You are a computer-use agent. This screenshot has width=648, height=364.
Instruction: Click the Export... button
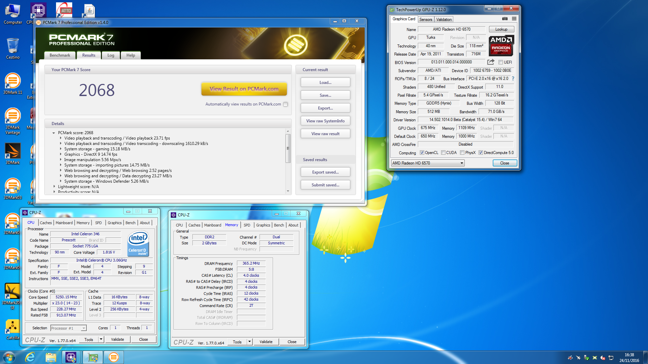325,108
